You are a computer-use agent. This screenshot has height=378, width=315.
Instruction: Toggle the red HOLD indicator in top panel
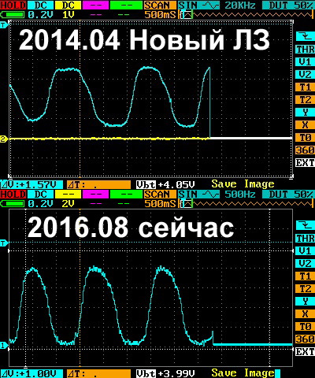(13, 5)
